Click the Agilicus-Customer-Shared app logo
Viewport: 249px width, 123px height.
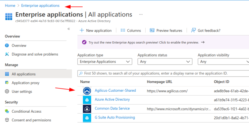point(87,91)
